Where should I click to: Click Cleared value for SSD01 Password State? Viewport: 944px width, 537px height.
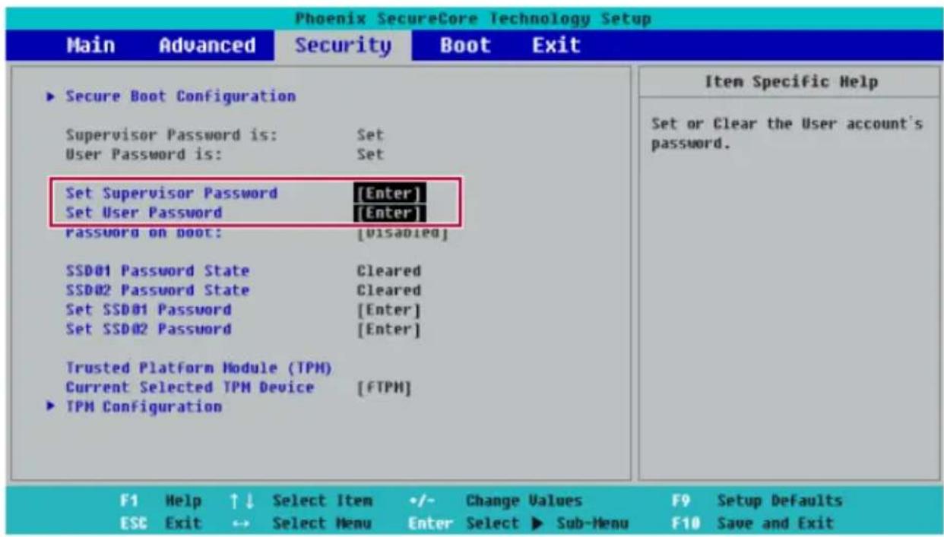(388, 271)
